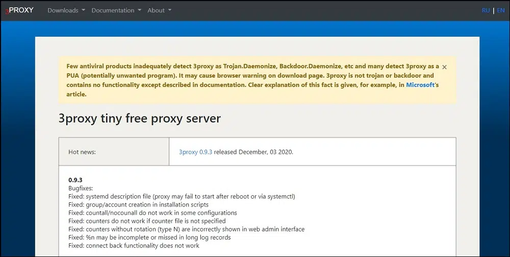
Task: Expand the About dropdown menu
Action: [x=159, y=10]
